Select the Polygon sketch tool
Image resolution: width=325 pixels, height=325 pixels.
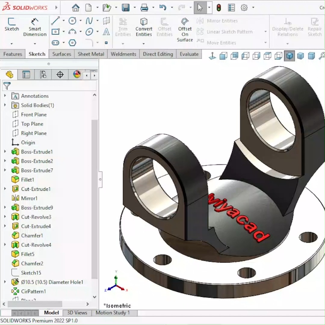click(72, 43)
